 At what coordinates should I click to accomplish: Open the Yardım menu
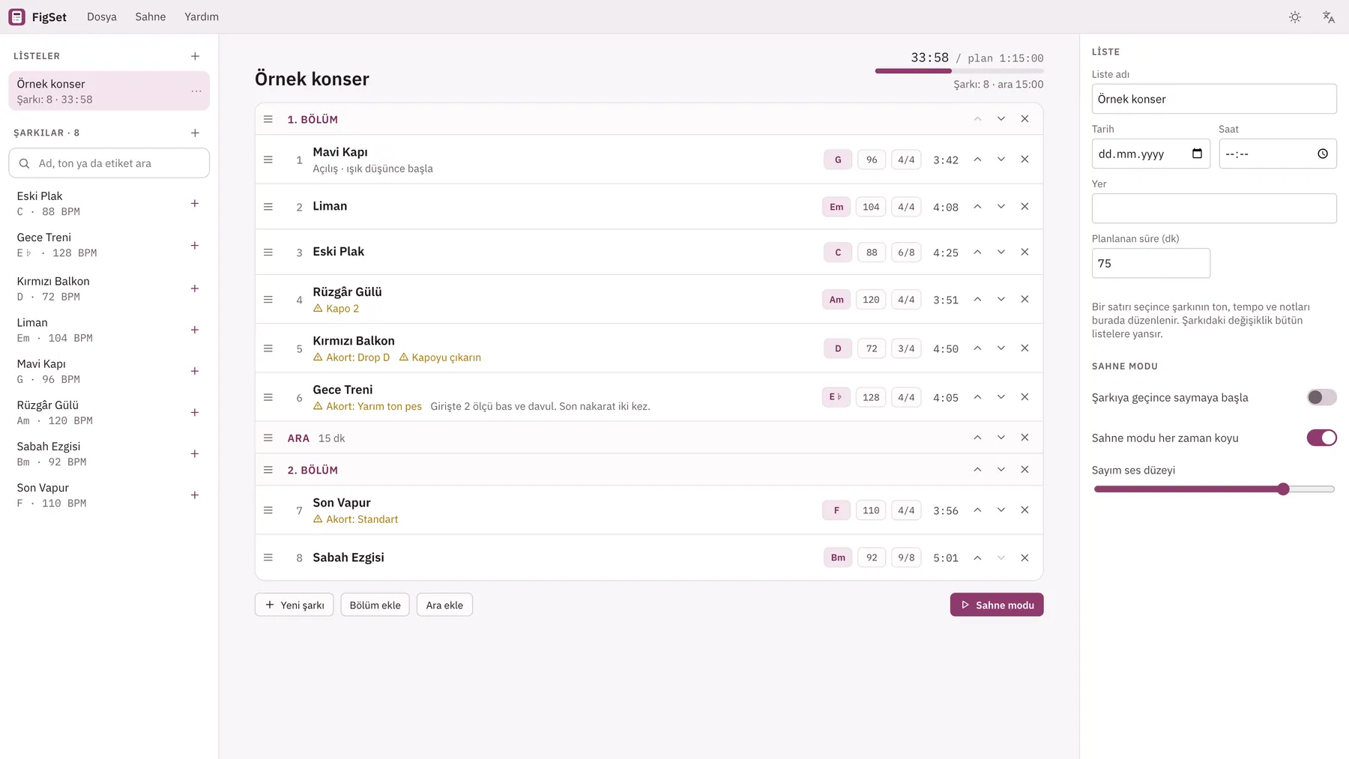202,16
